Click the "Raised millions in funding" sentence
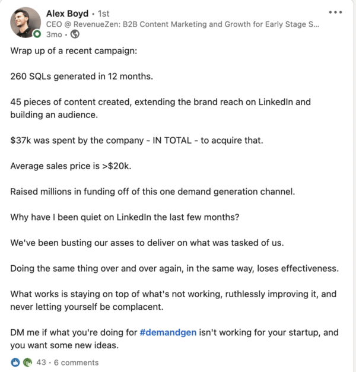356x372 pixels. 152,191
